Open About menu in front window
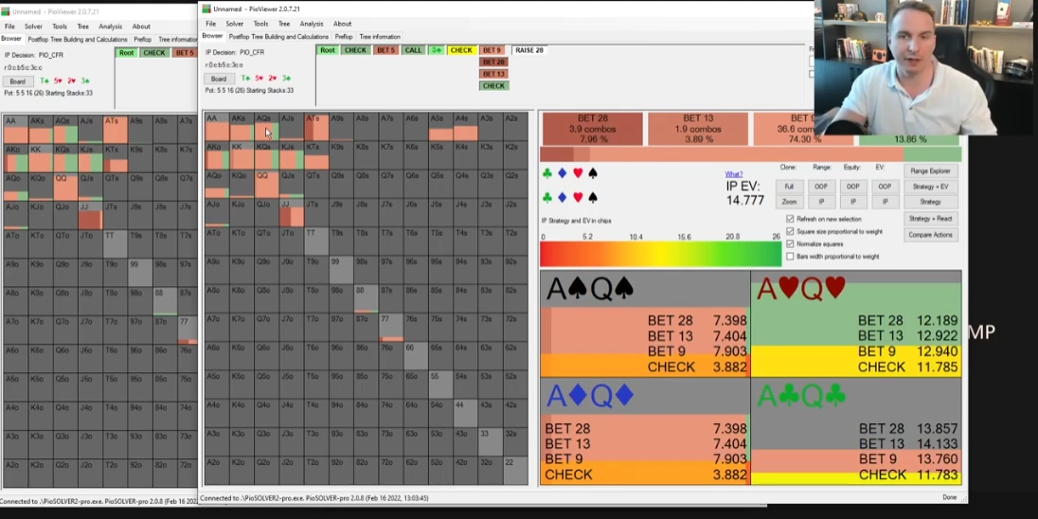Image resolution: width=1038 pixels, height=519 pixels. pyautogui.click(x=342, y=24)
